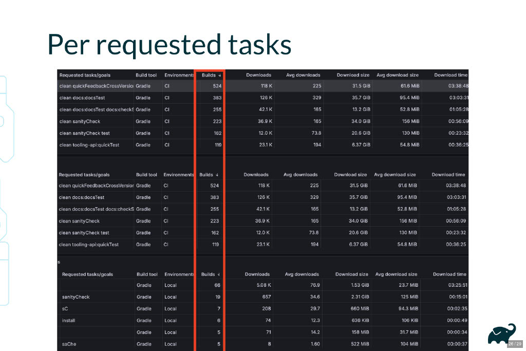
Task: Click clean sanityCheck test in the middle table
Action: tap(84, 233)
